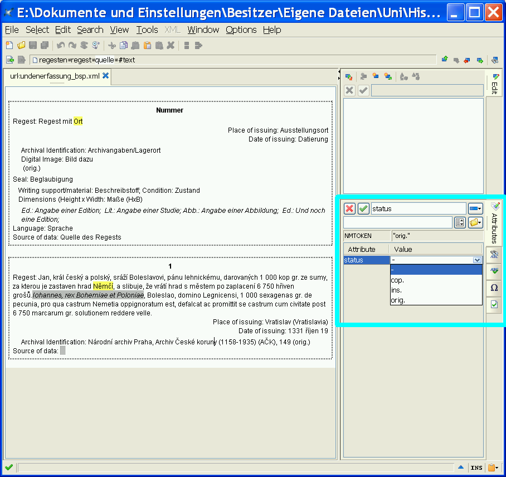This screenshot has width=506, height=477.
Task: Click the Command History clock icon
Action: [x=96, y=46]
